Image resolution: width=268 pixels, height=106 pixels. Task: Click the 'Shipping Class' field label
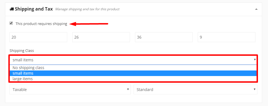[22, 51]
